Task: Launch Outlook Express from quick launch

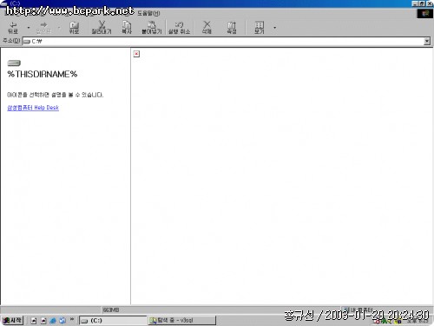Action: pyautogui.click(x=62, y=320)
